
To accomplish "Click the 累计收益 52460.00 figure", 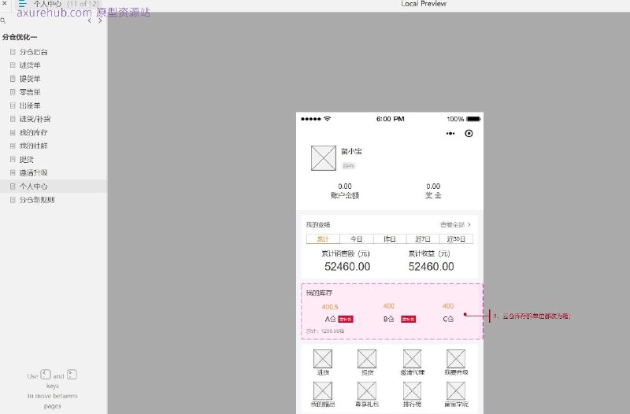I will 431,267.
